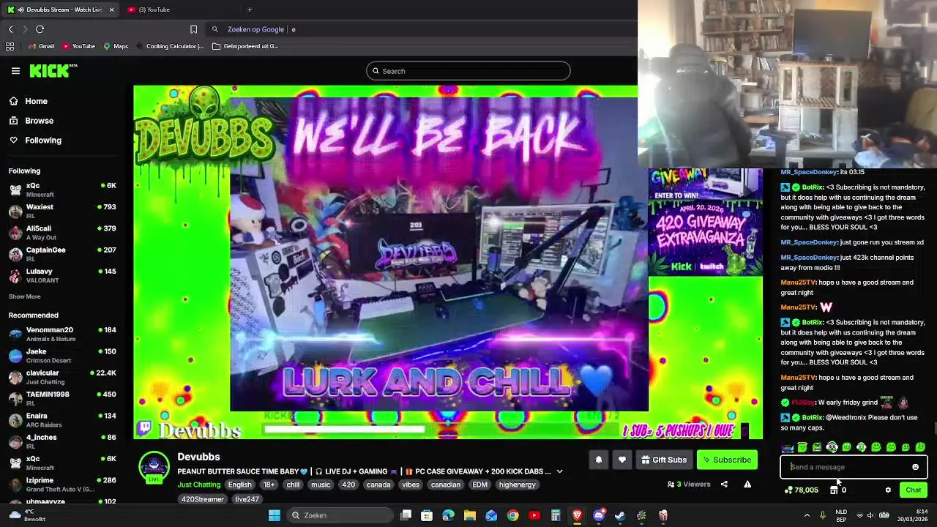This screenshot has width=937, height=527.
Task: Send message with Chat button
Action: click(x=914, y=490)
